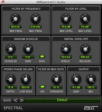
Task: Select the previous preset arrow
Action: 16,100
